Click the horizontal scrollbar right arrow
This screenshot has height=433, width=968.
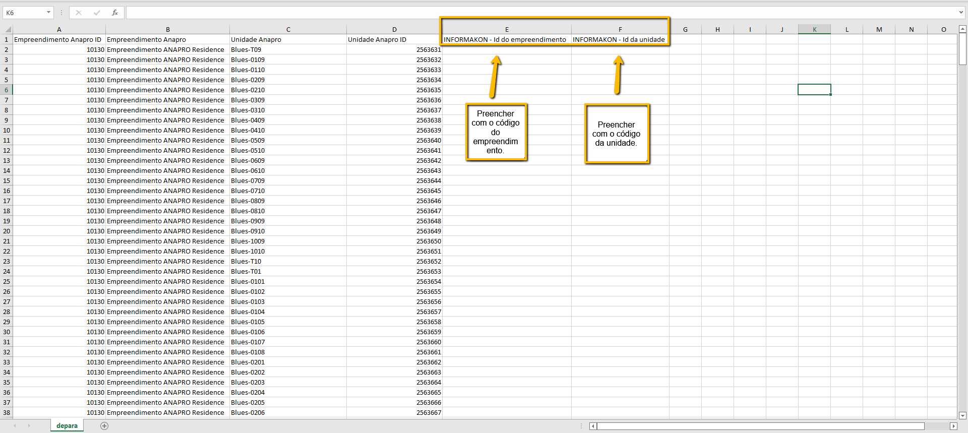pyautogui.click(x=953, y=426)
